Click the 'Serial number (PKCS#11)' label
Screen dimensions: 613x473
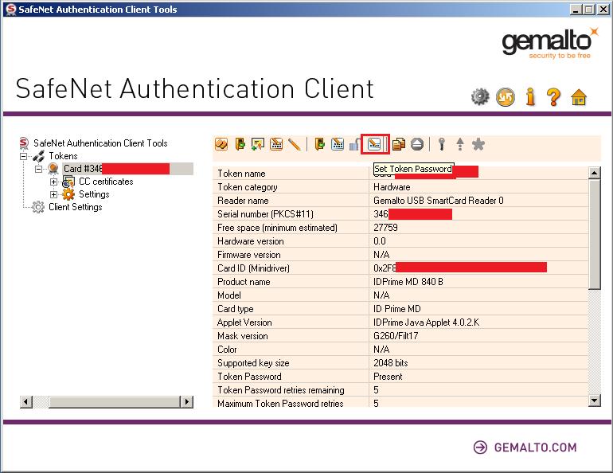pos(265,214)
